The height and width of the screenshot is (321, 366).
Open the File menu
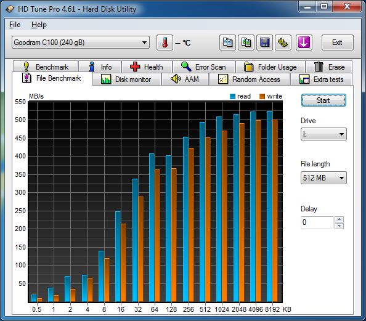coord(15,25)
